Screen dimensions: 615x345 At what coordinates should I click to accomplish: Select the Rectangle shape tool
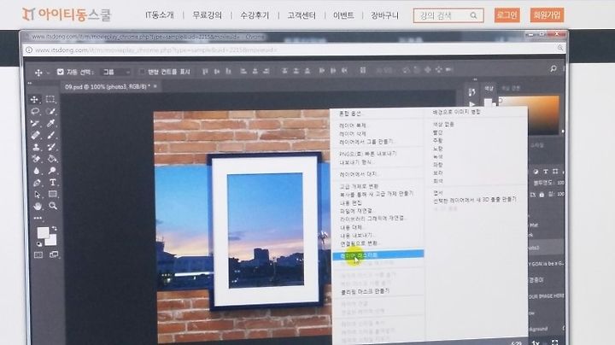click(53, 194)
